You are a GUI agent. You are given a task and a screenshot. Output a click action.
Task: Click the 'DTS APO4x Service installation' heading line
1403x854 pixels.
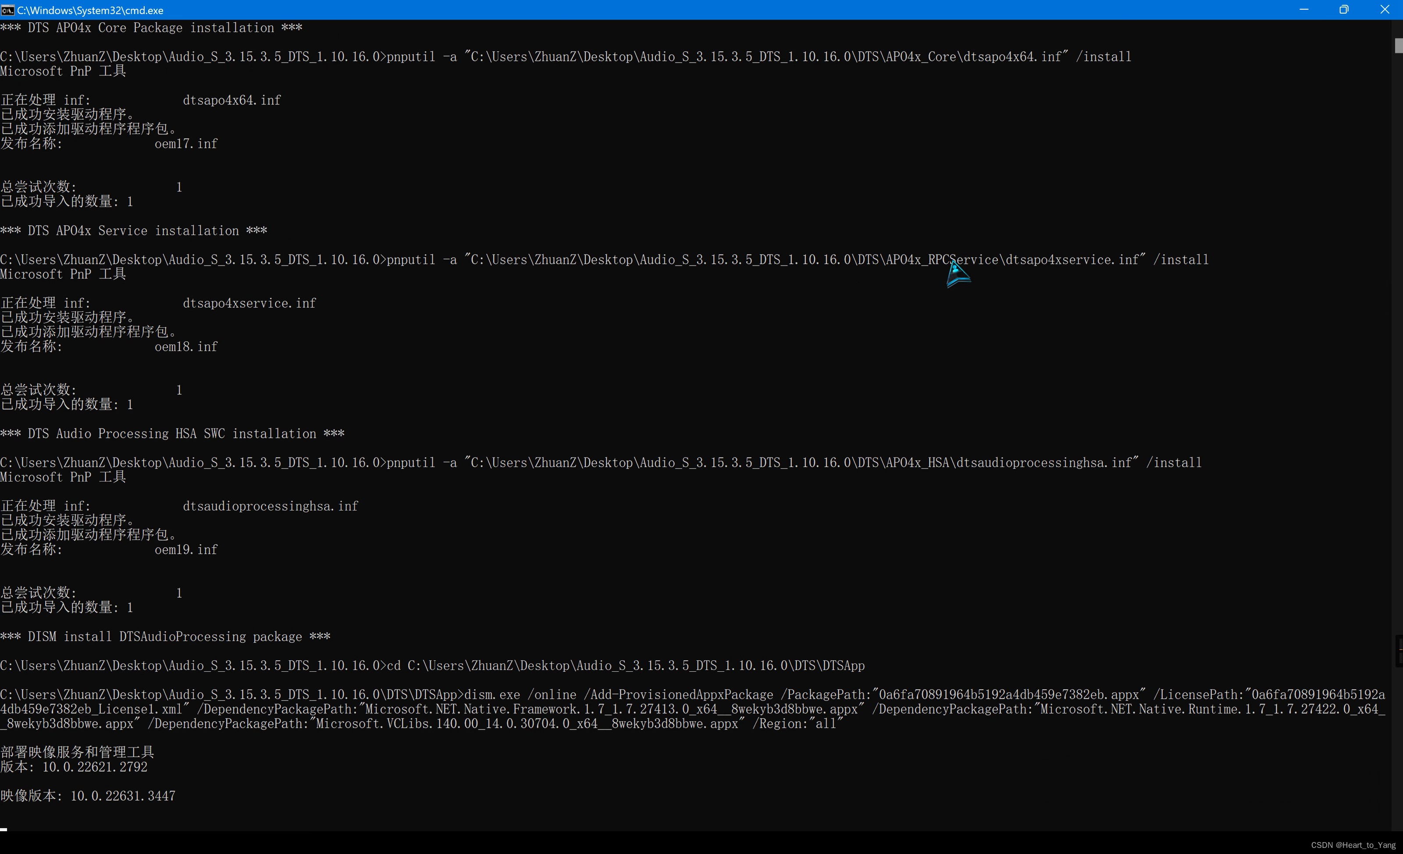[x=133, y=231]
